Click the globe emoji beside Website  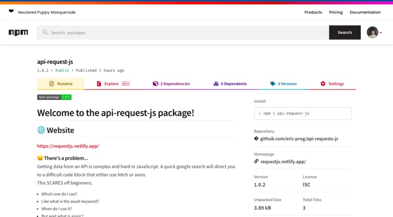coord(41,130)
